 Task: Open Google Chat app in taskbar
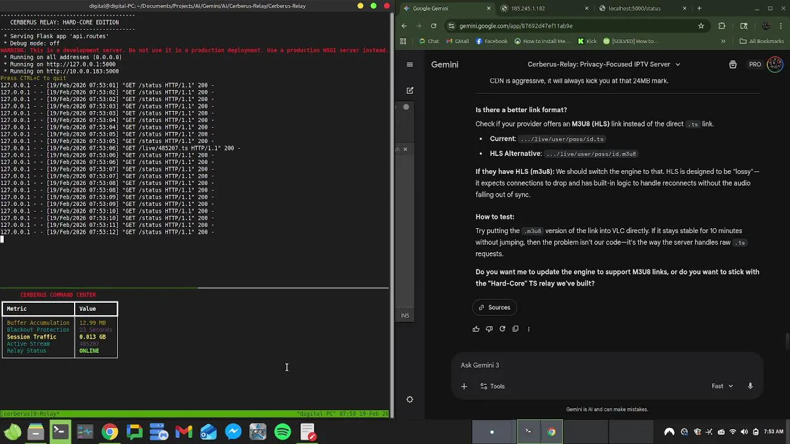click(135, 432)
